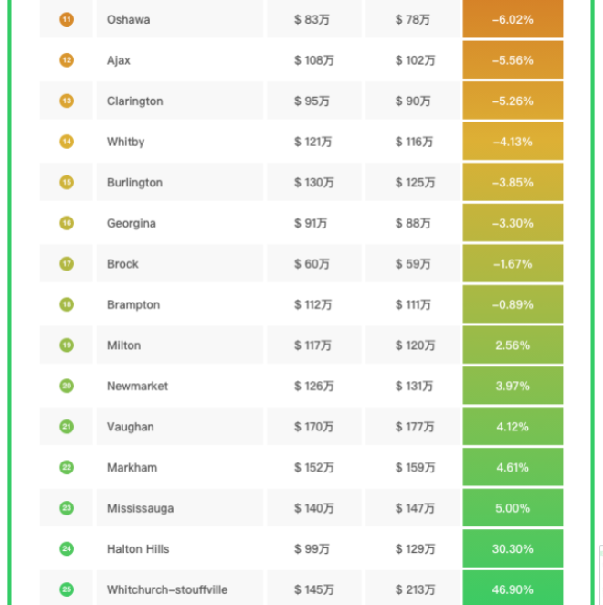Click the rank 11 badge beside Oshawa
Image resolution: width=603 pixels, height=605 pixels.
[x=67, y=19]
